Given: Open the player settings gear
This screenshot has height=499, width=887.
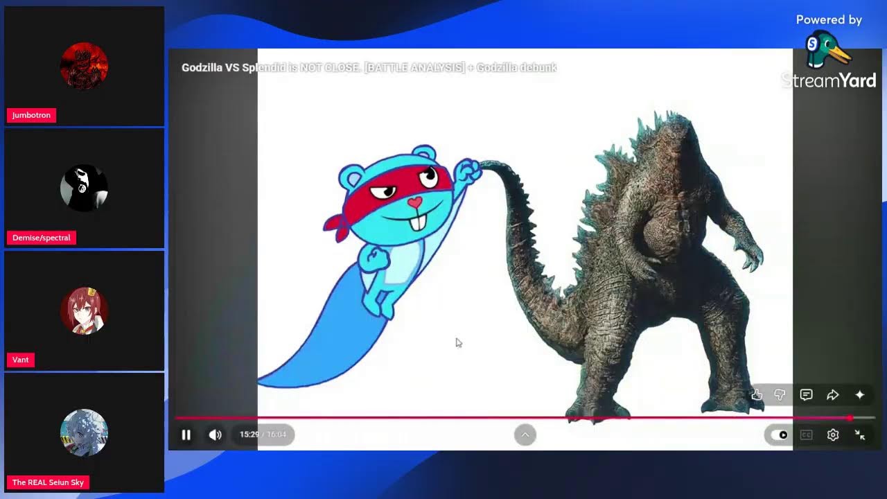Looking at the screenshot, I should [833, 435].
